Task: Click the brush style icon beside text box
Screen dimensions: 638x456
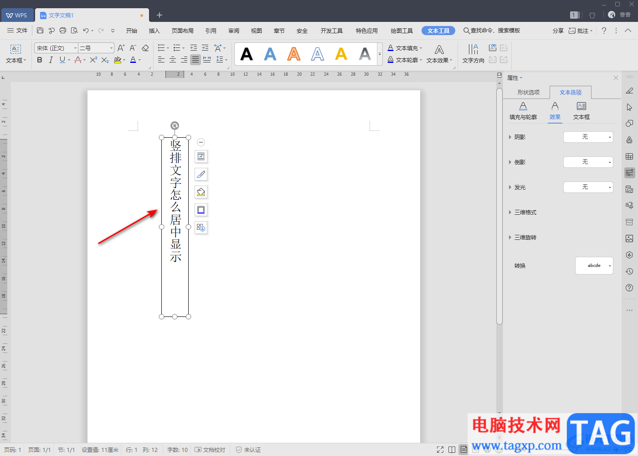Action: [201, 174]
